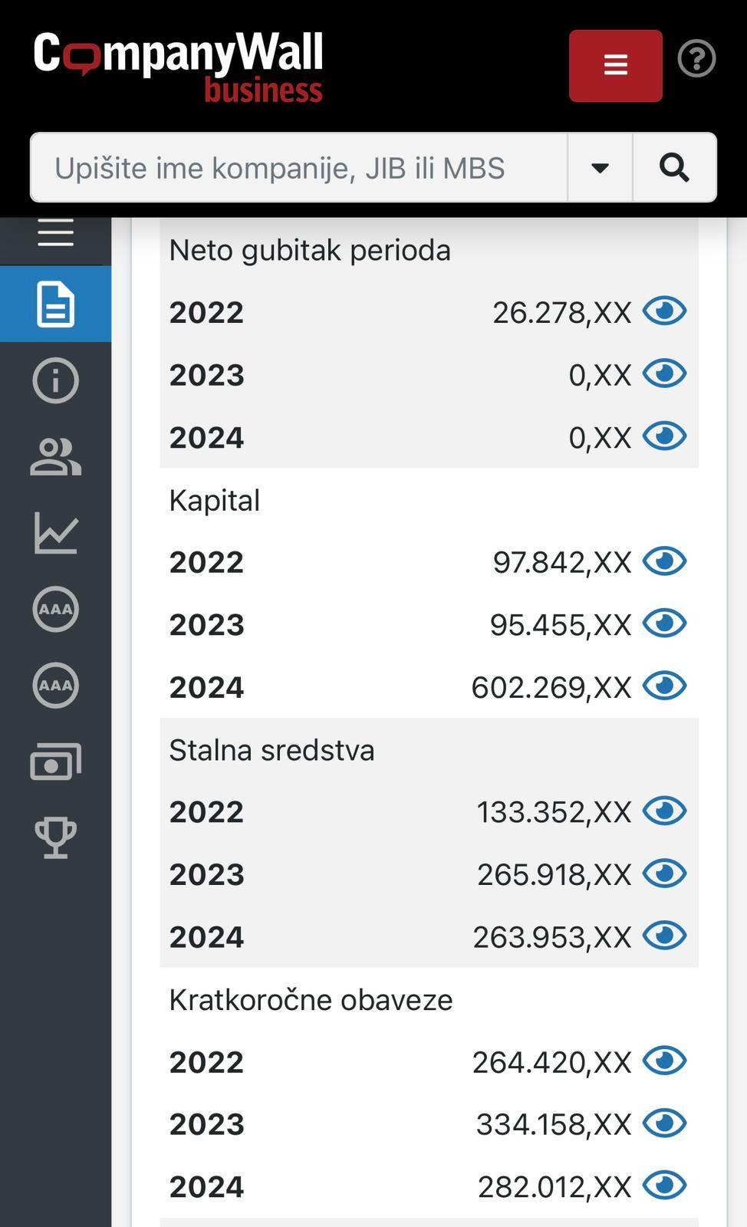Screen dimensions: 747x1227
Task: Open the red hamburger menu button
Action: tap(615, 66)
